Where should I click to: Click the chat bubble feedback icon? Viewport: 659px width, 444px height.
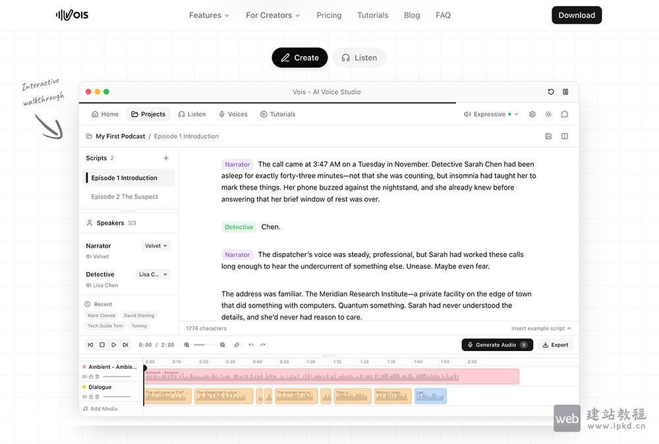(565, 114)
